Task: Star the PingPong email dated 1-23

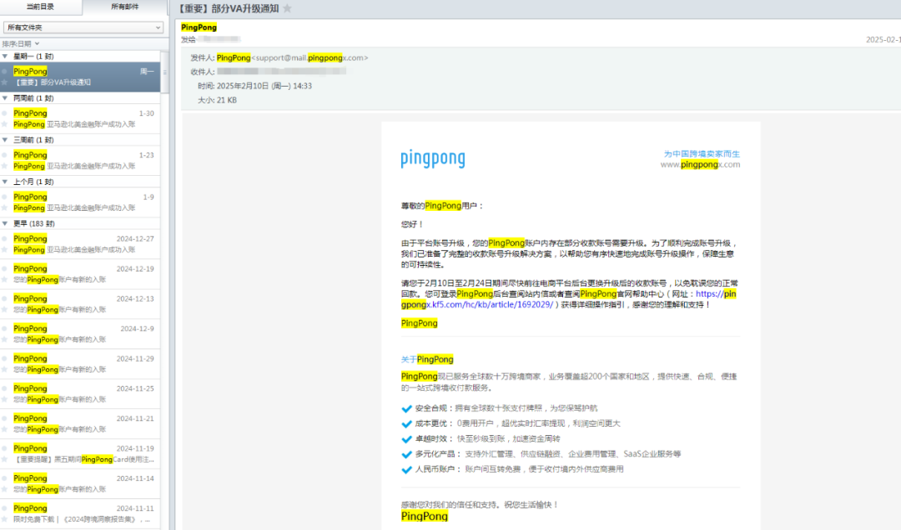Action: click(x=5, y=166)
